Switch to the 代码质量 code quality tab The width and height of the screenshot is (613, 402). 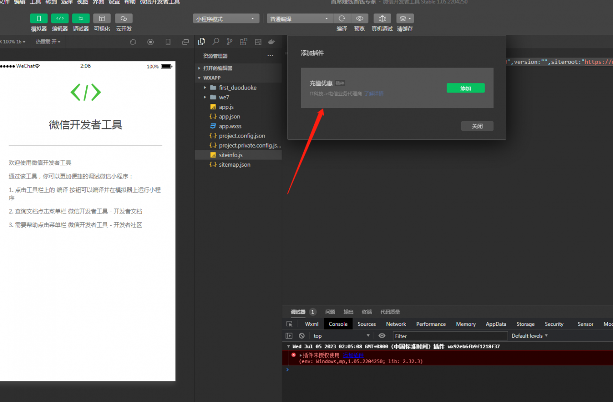click(x=390, y=312)
